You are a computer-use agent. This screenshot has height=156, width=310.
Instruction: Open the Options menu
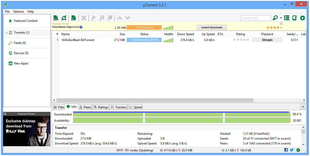(x=18, y=12)
